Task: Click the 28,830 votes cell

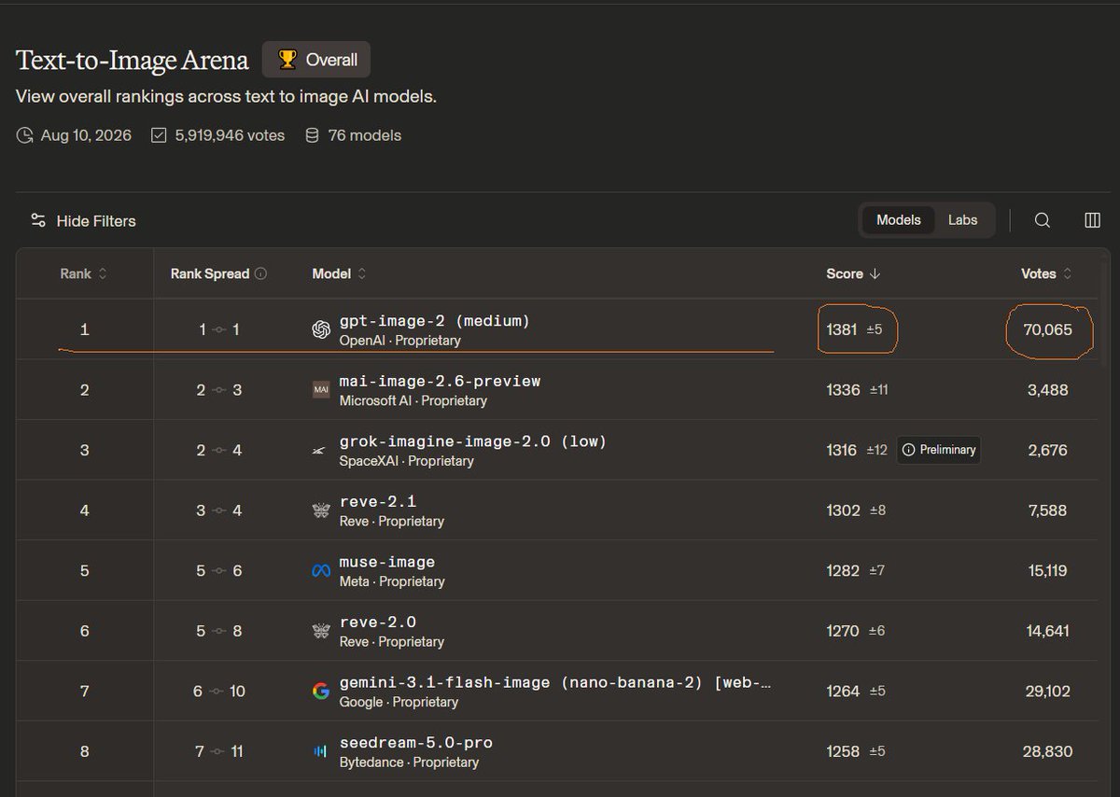Action: (x=1048, y=751)
